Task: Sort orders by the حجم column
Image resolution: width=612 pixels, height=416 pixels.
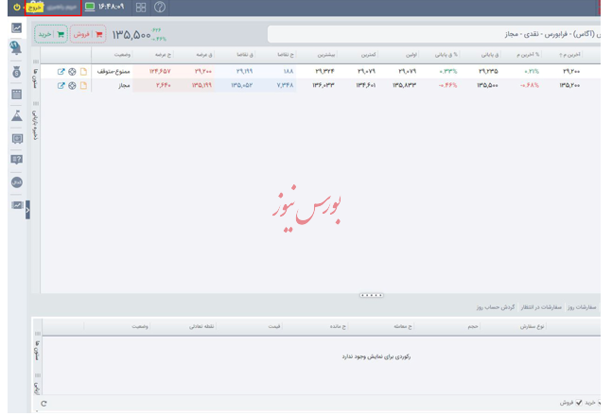Action: pyautogui.click(x=473, y=326)
